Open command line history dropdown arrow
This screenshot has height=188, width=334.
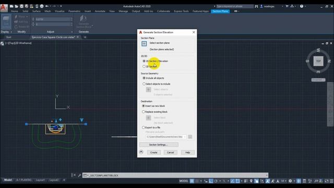point(267,175)
